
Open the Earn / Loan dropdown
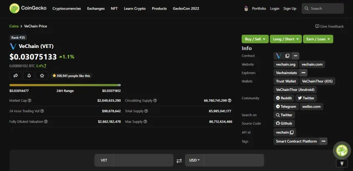tap(318, 39)
